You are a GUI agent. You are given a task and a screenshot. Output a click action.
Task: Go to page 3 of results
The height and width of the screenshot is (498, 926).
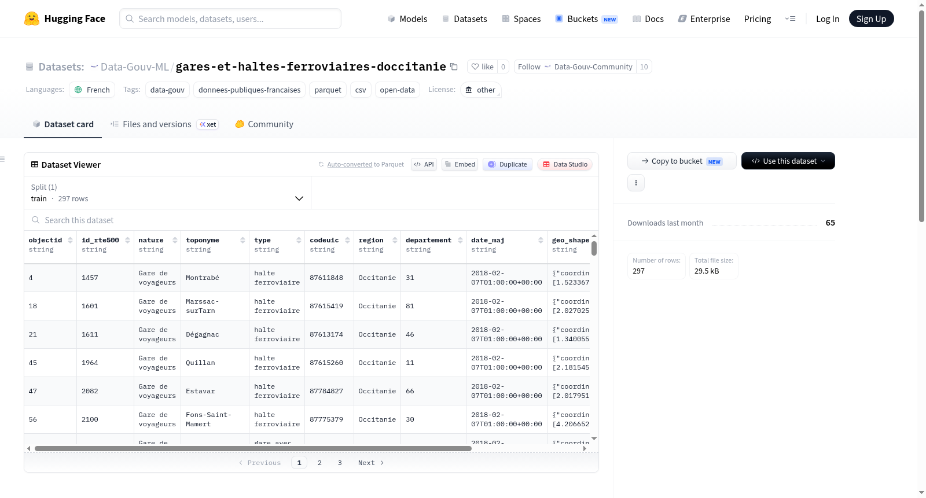point(340,463)
